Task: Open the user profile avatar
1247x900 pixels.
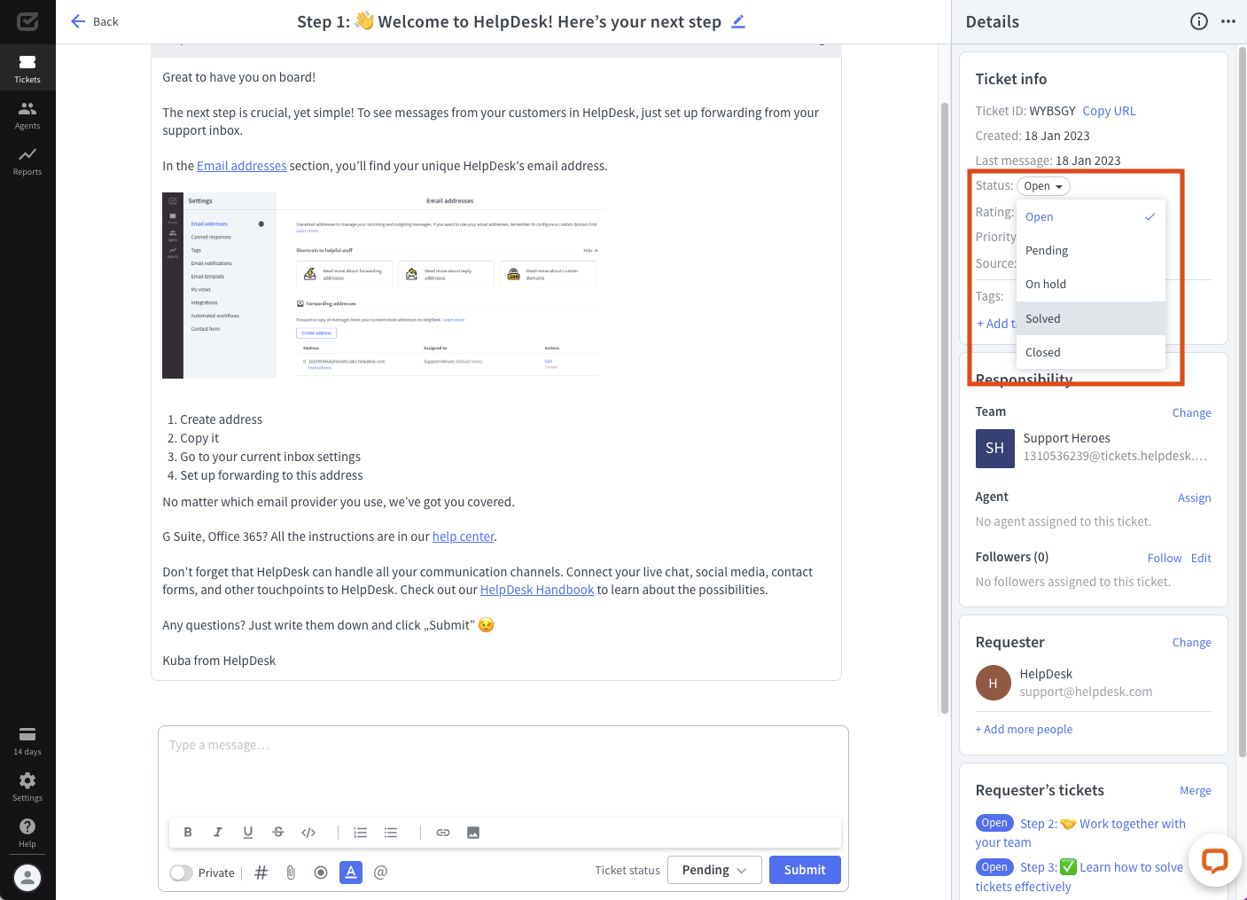Action: pos(27,878)
